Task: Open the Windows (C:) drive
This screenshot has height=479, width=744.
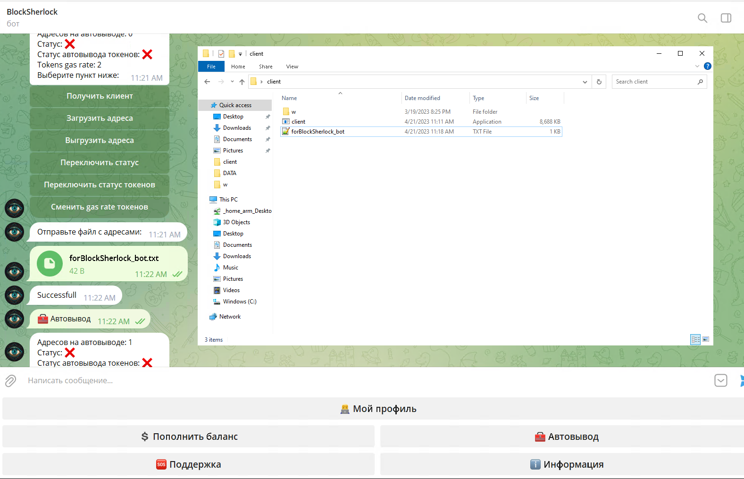Action: click(240, 302)
